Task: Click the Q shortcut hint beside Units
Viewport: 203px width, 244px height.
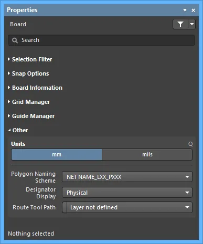Action: point(190,144)
